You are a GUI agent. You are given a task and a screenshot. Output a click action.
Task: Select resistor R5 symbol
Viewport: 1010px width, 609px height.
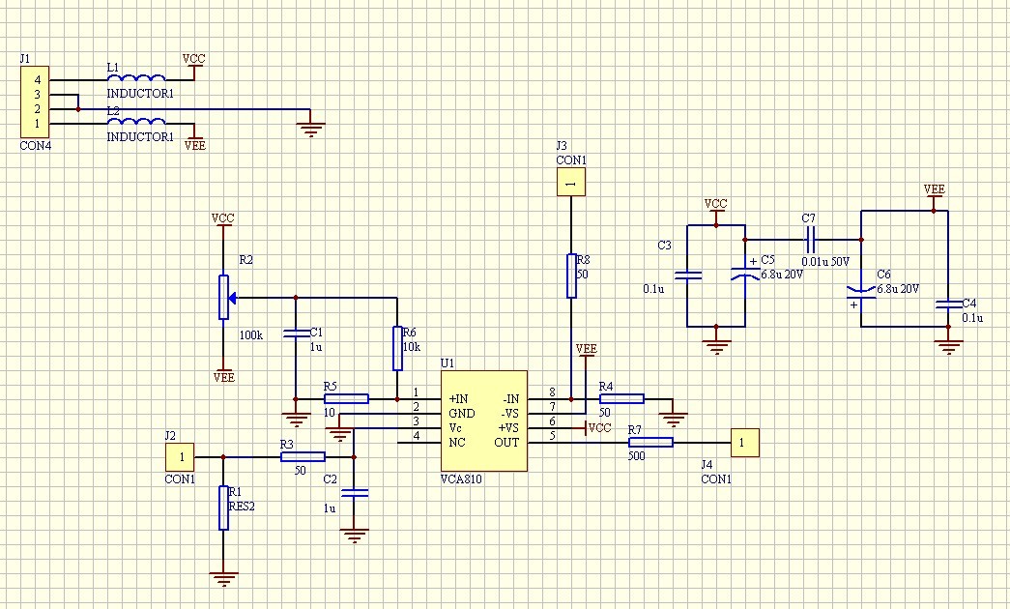pos(347,399)
